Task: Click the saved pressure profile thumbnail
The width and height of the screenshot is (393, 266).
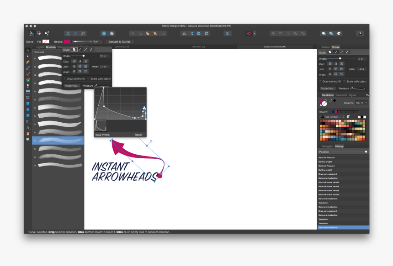Action: tap(101, 125)
